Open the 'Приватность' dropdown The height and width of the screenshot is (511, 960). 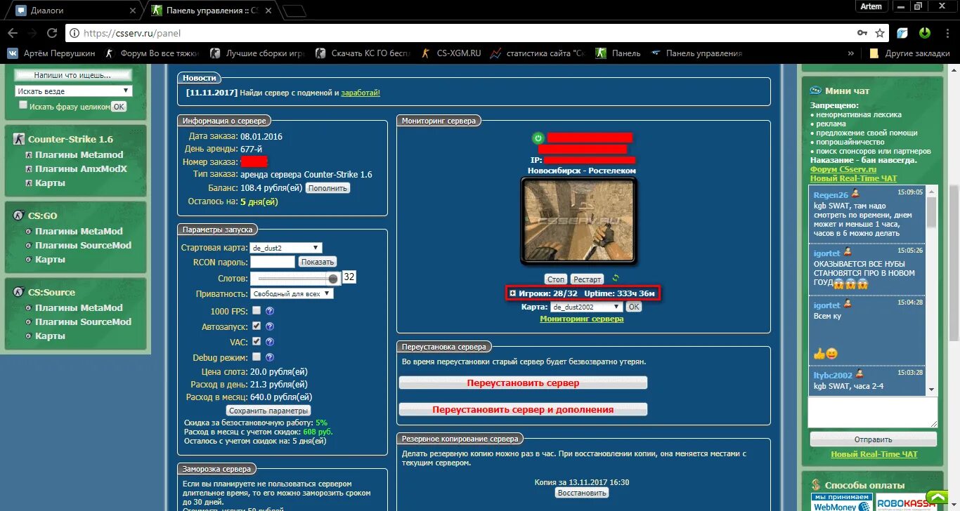click(292, 294)
